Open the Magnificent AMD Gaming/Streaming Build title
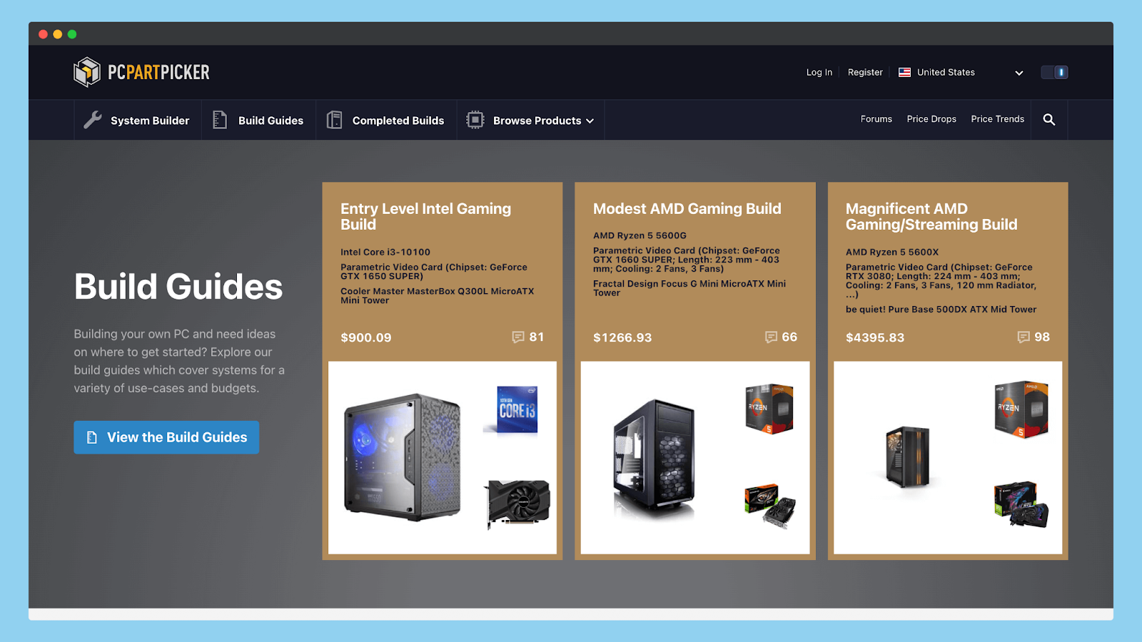 [931, 216]
